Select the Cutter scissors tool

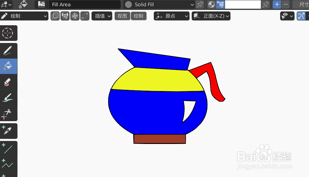tap(8, 113)
